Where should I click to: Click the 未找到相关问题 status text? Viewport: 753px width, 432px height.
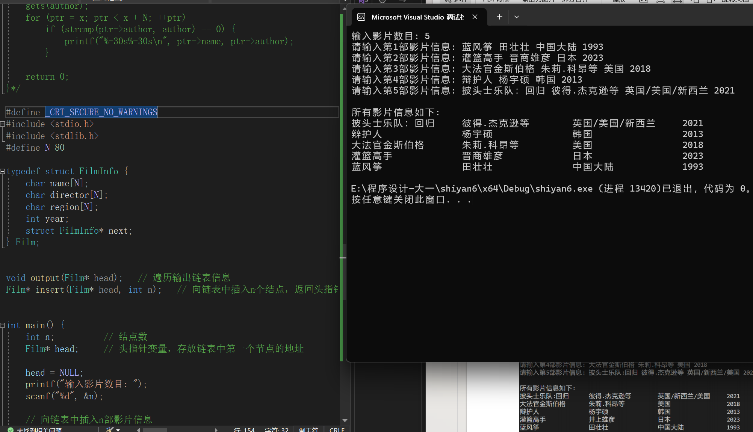pos(39,430)
